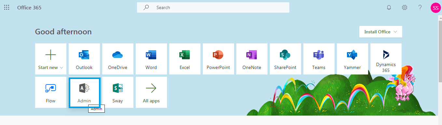Open the All apps tile

click(151, 92)
